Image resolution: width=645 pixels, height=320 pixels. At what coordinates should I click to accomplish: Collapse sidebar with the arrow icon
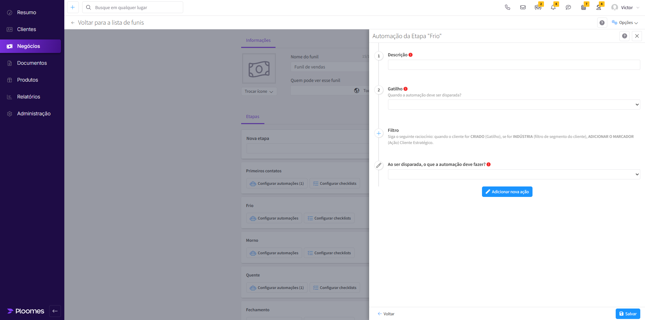coord(55,311)
